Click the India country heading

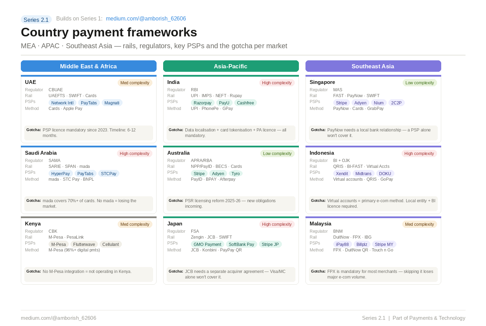pyautogui.click(x=174, y=82)
